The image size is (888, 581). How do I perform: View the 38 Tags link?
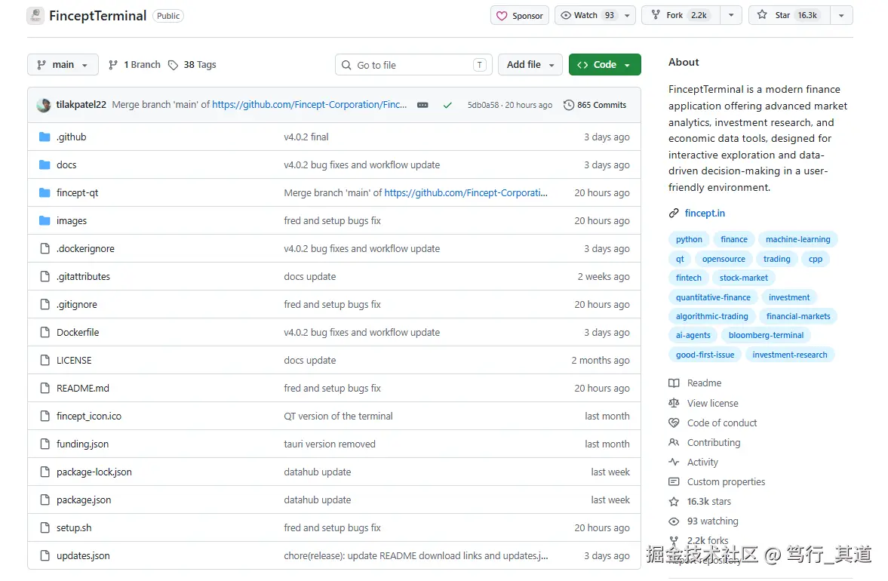point(192,65)
